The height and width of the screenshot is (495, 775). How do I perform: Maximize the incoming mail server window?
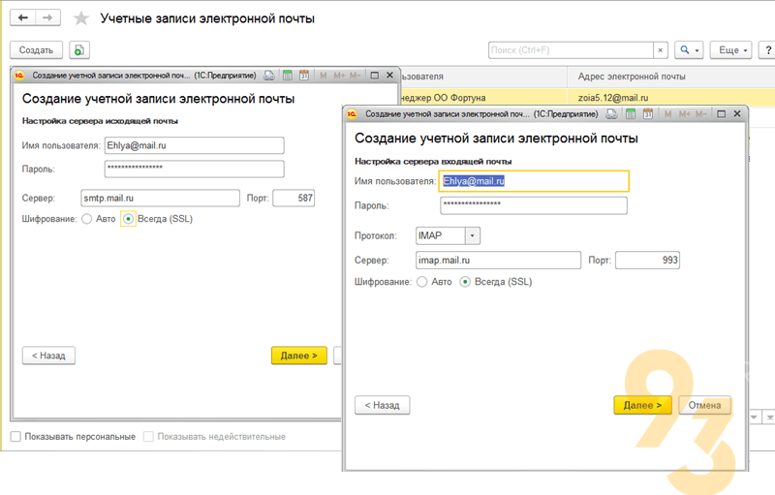721,114
